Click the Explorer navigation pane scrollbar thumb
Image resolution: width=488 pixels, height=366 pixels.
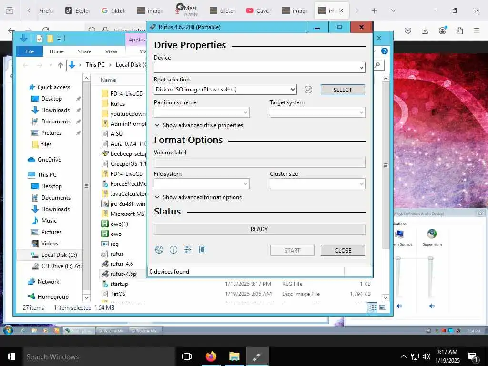(87, 186)
